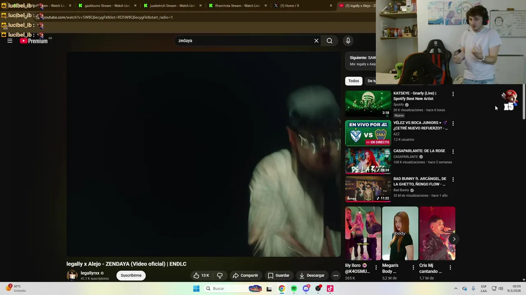
Task: Open KATSEYE - Gnarly (Live) title link
Action: click(415, 96)
